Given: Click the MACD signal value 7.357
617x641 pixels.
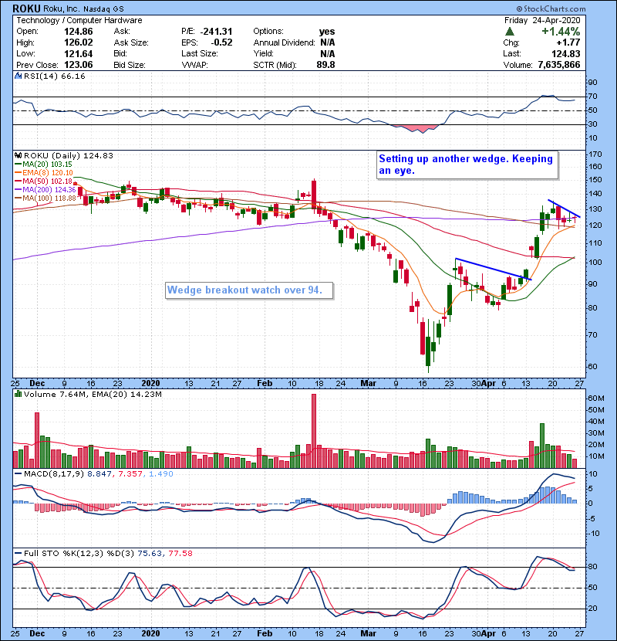Looking at the screenshot, I should pyautogui.click(x=130, y=474).
